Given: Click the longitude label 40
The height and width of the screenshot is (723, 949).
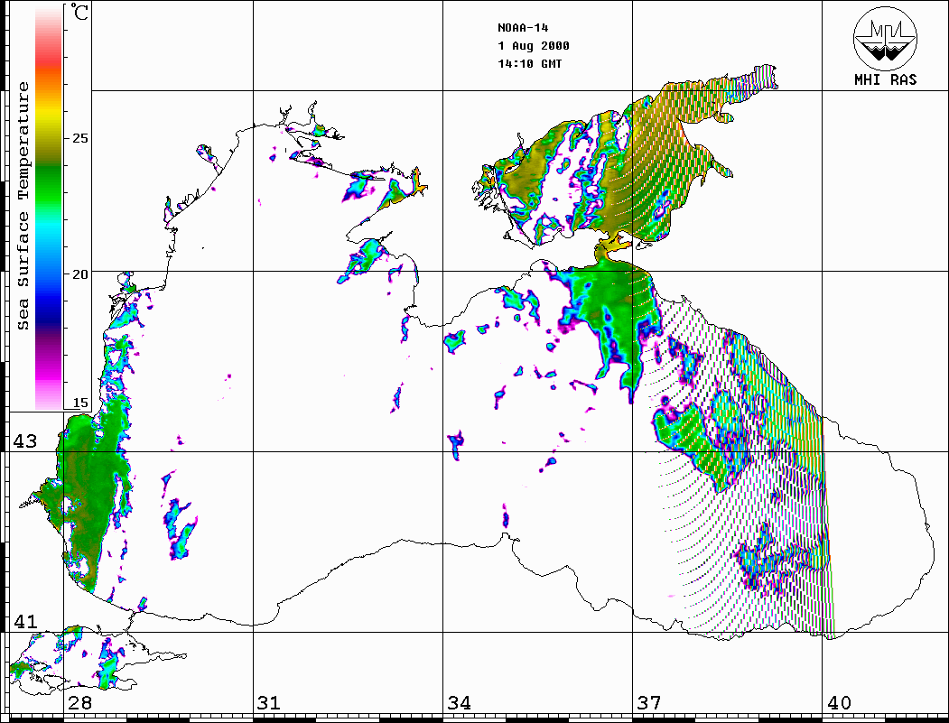Looking at the screenshot, I should [838, 703].
